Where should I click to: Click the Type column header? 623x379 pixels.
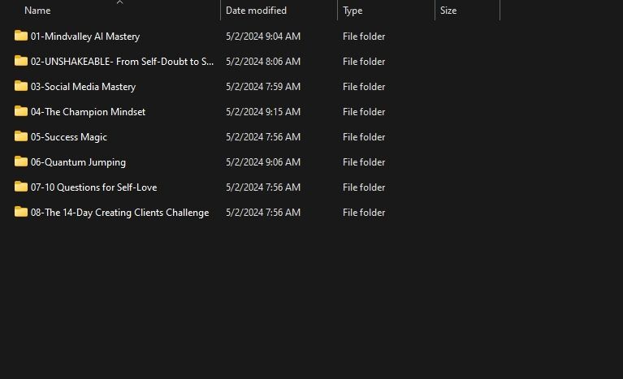[353, 11]
